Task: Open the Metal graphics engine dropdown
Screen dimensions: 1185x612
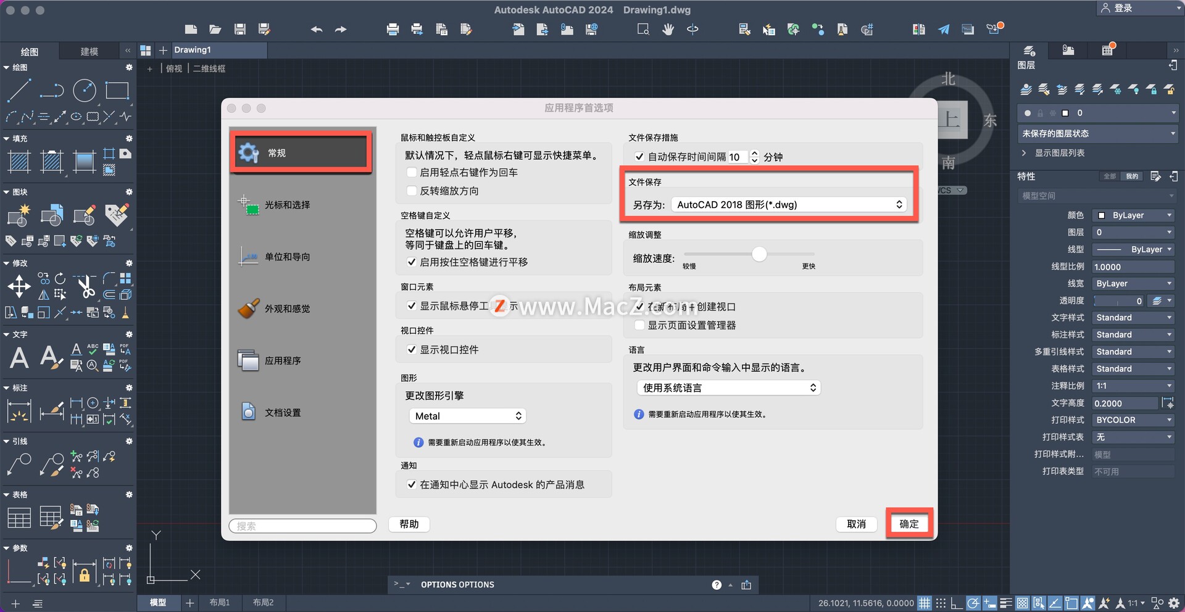Action: (x=467, y=416)
